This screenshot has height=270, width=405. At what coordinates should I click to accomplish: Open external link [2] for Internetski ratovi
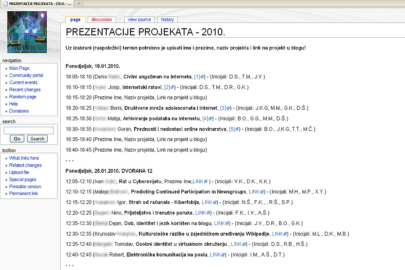(x=169, y=87)
